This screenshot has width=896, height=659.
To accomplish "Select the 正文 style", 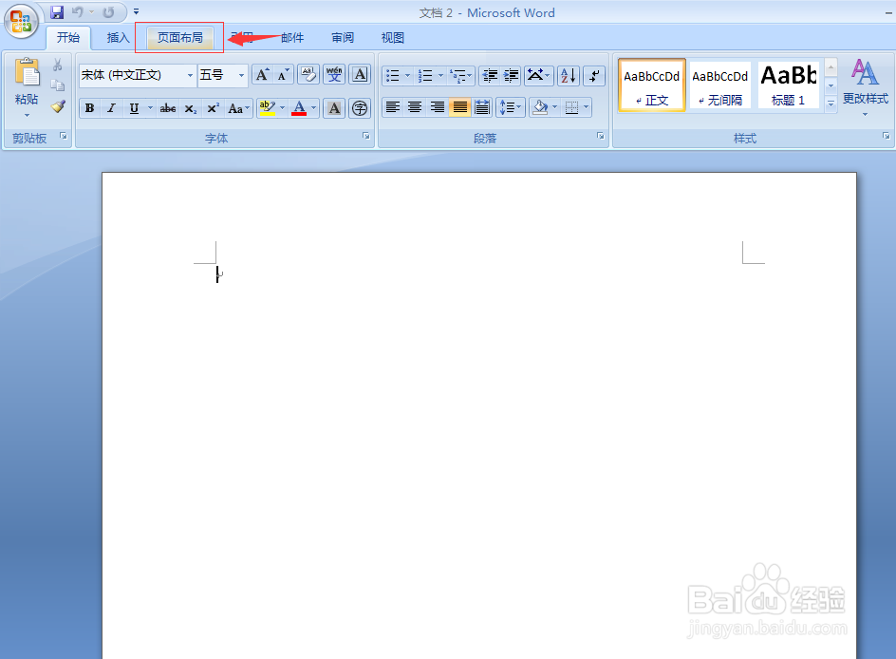I will [651, 85].
